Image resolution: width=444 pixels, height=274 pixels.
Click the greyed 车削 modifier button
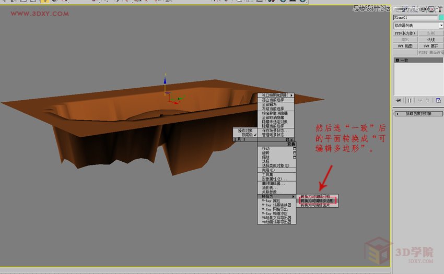click(431, 33)
